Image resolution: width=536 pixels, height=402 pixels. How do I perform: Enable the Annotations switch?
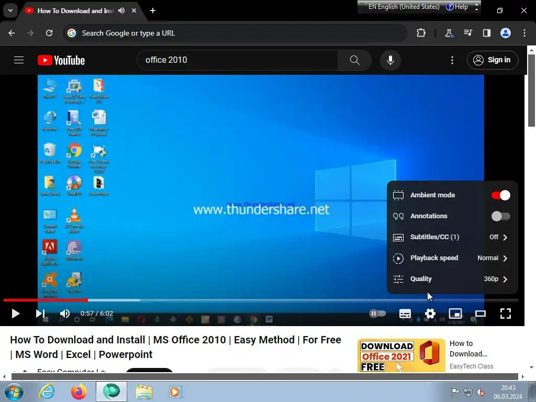point(500,216)
